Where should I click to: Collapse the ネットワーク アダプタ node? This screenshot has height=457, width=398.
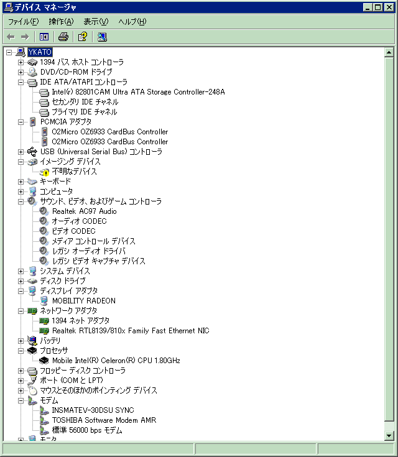click(21, 312)
